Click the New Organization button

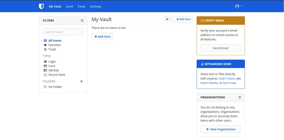click(x=220, y=129)
